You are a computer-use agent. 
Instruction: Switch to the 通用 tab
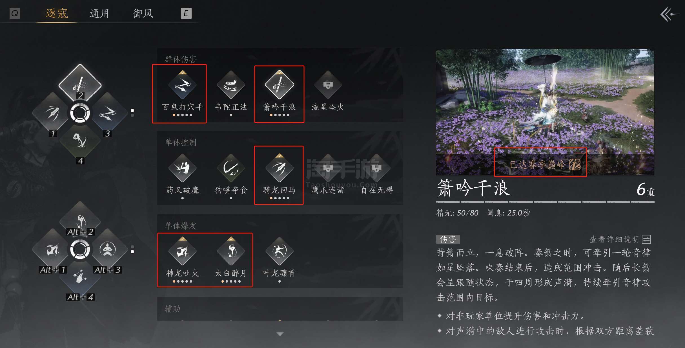[x=99, y=13]
